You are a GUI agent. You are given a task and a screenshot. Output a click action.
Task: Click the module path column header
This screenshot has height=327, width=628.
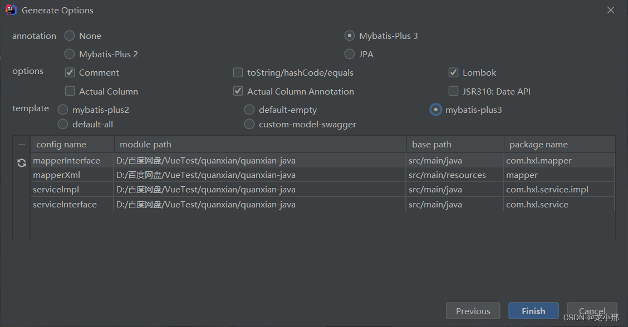(261, 145)
